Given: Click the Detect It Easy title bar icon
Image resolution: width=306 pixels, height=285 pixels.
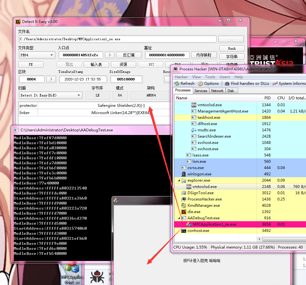Looking at the screenshot, I should point(18,22).
